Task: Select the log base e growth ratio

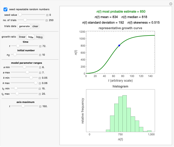Action: (x=31, y=37)
